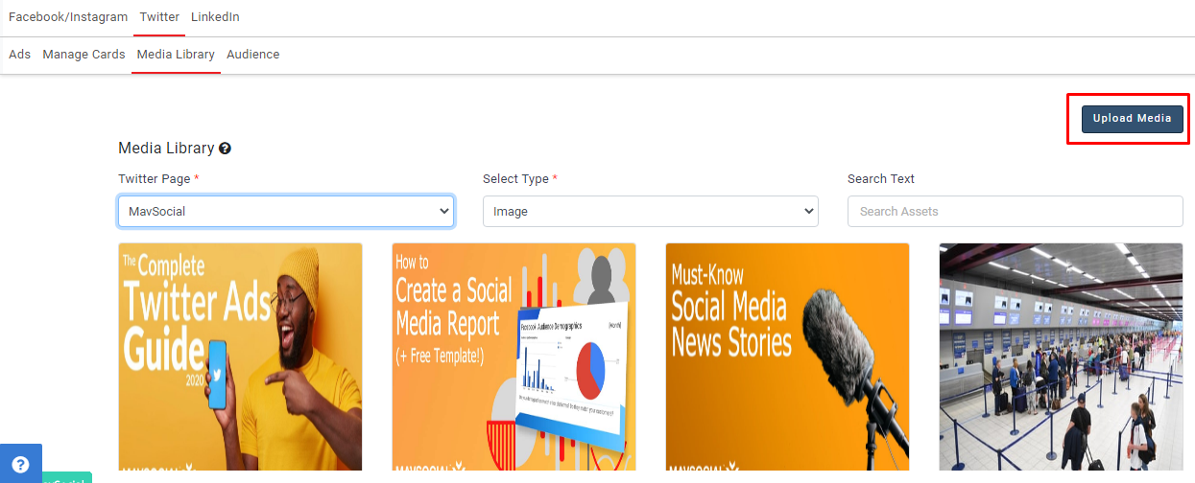Click the help icon beside Media Library heading
The width and height of the screenshot is (1195, 483).
[x=225, y=149]
